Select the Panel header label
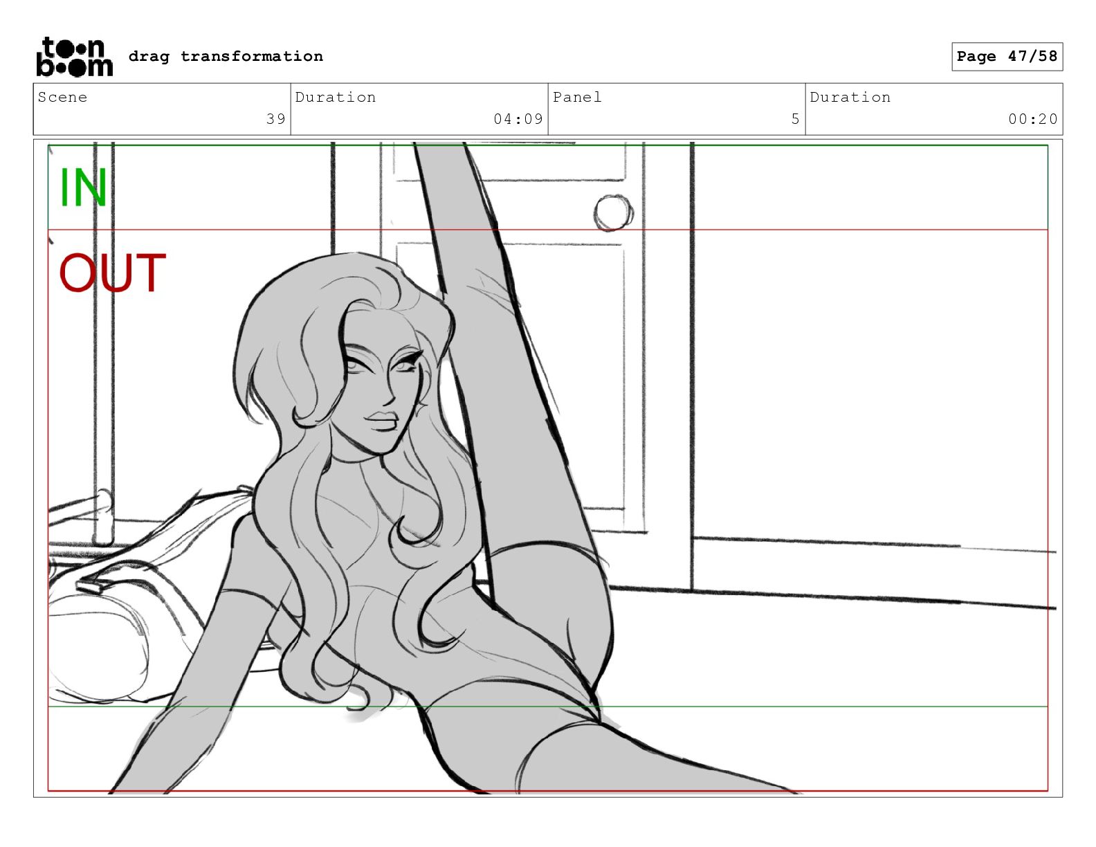 577,97
